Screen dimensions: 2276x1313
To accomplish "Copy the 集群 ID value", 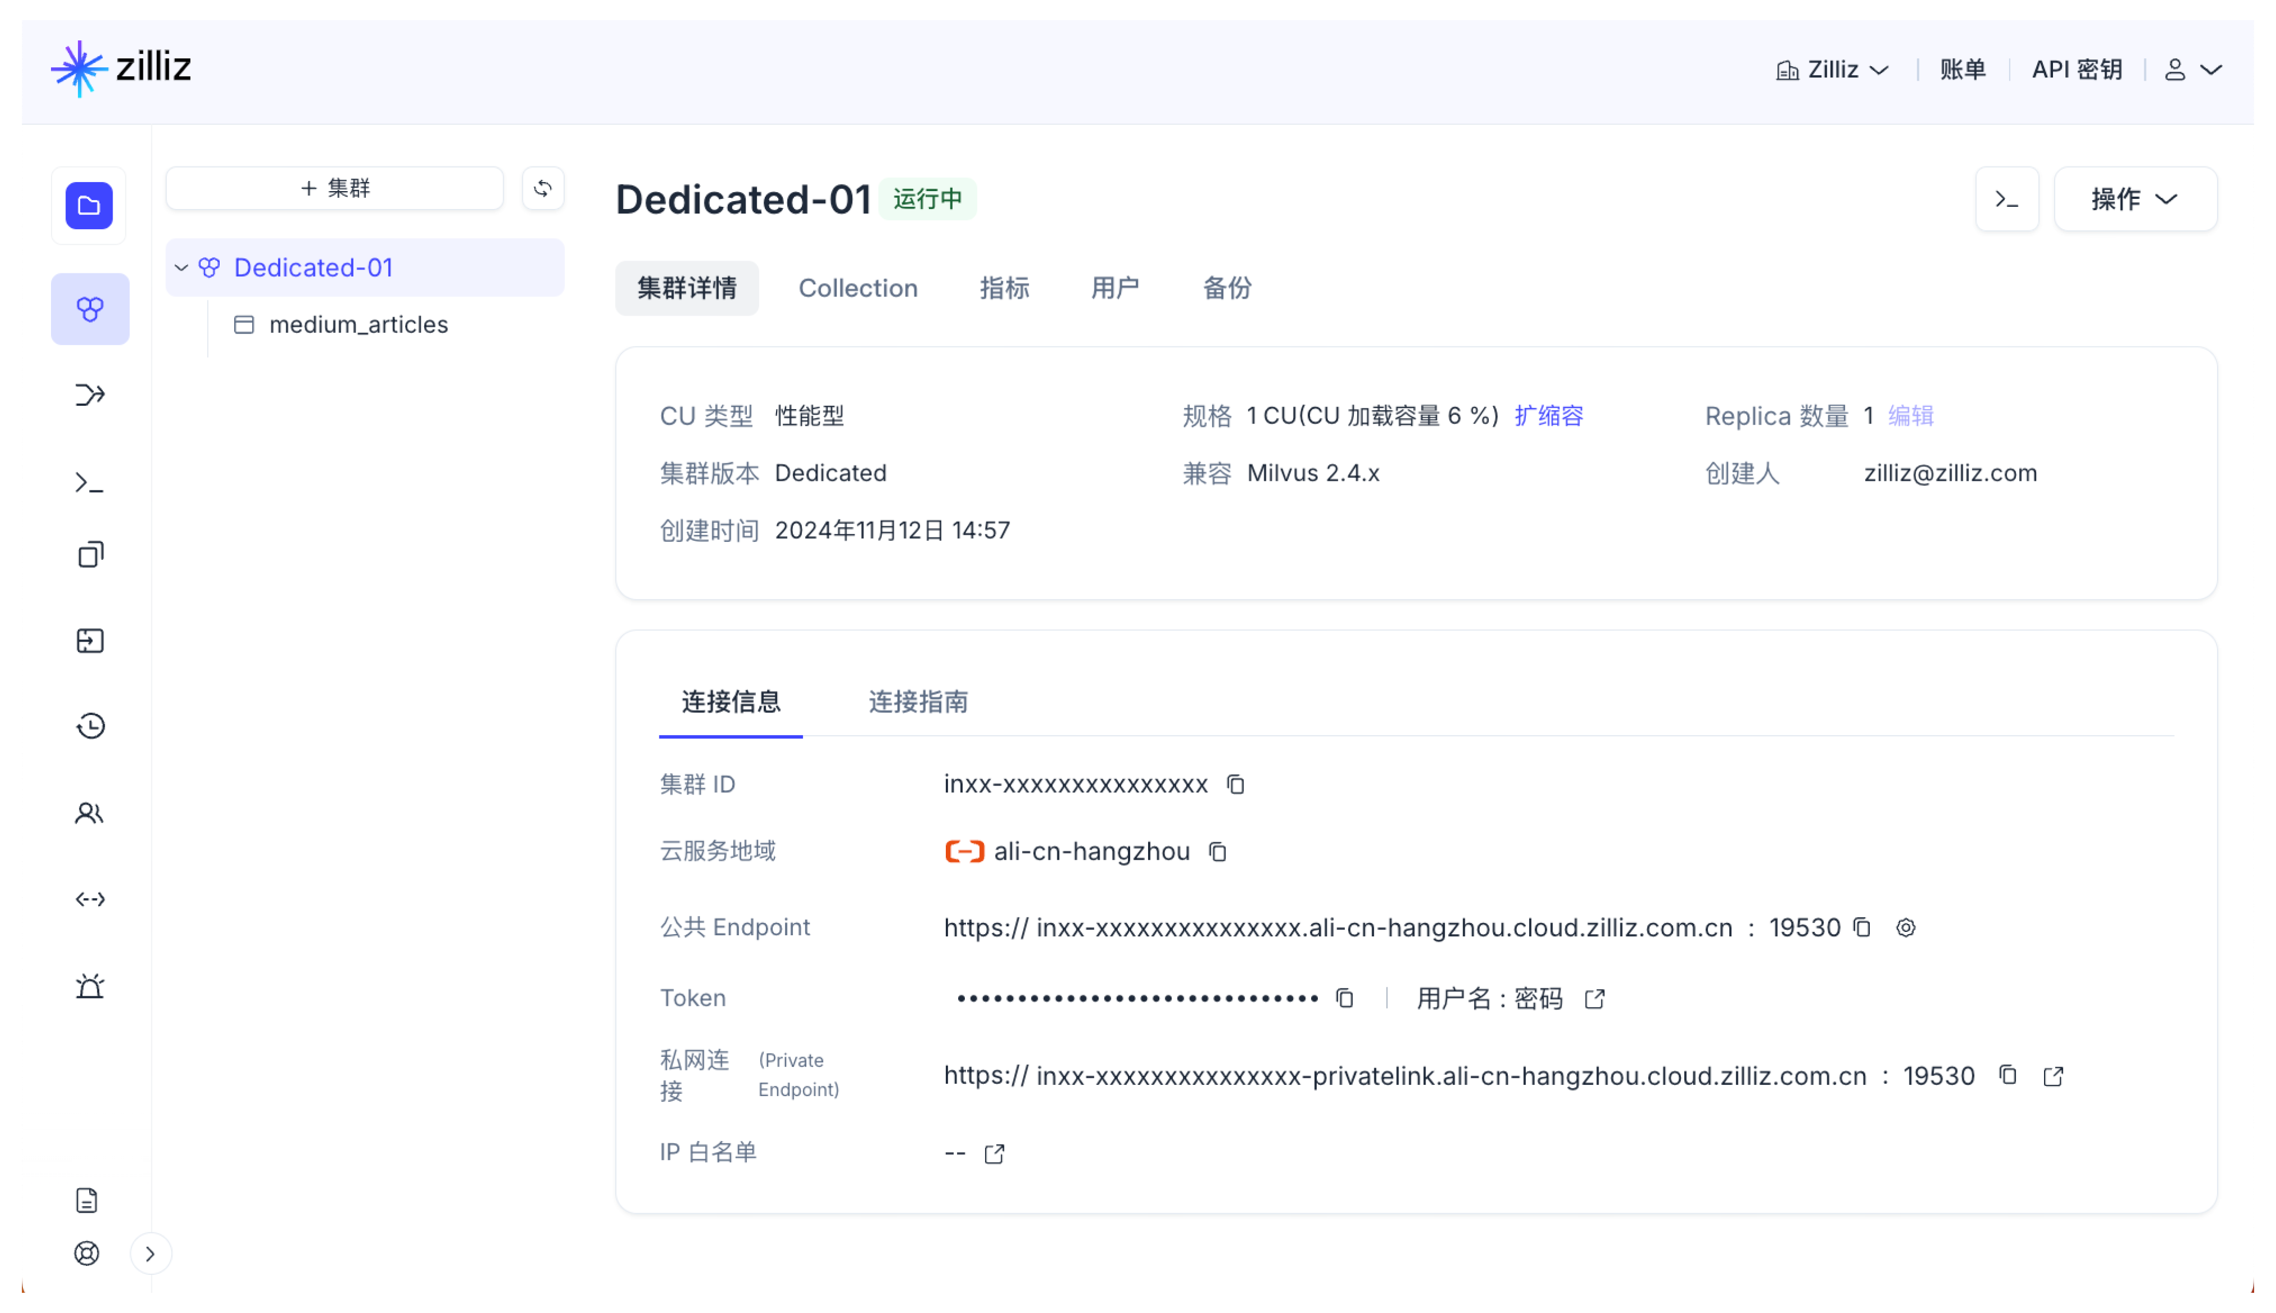I will [x=1234, y=783].
